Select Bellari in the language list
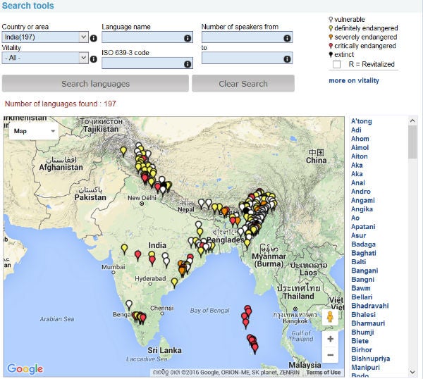423x379 pixels. (x=362, y=297)
